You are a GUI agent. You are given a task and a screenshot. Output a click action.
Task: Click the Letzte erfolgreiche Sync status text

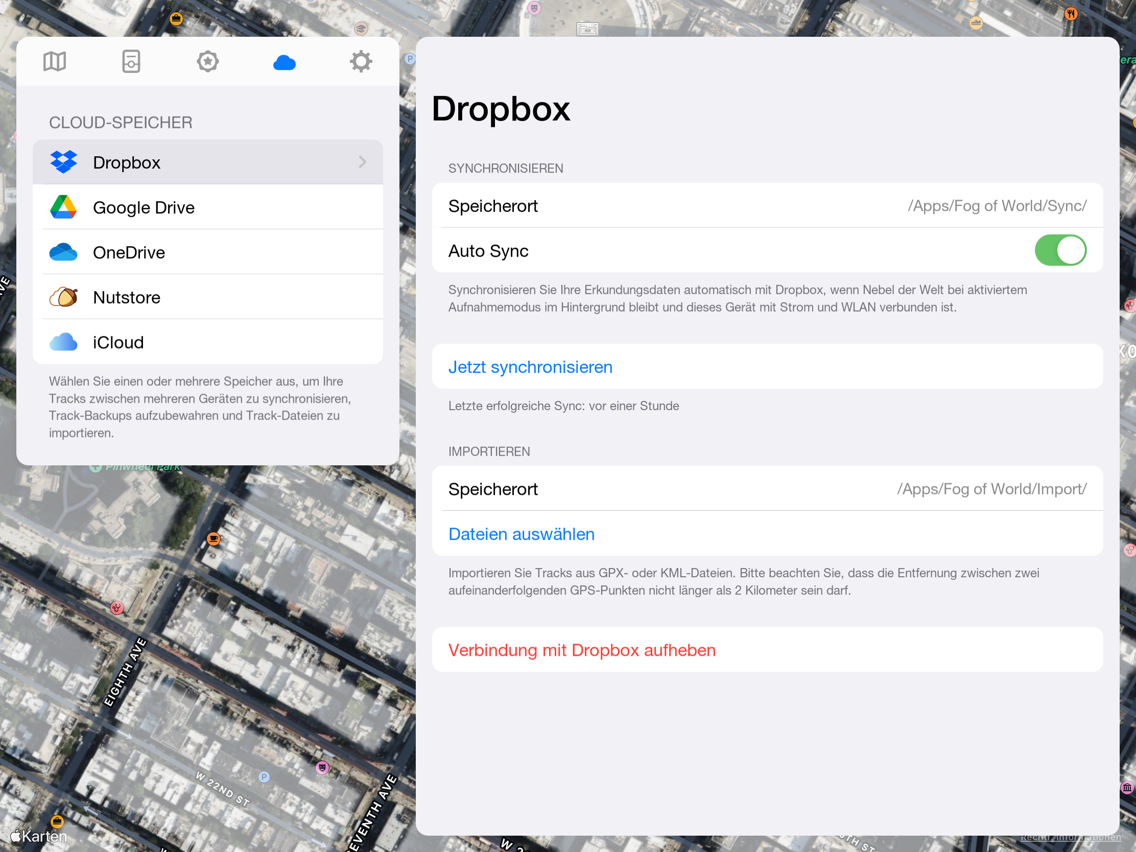click(563, 406)
